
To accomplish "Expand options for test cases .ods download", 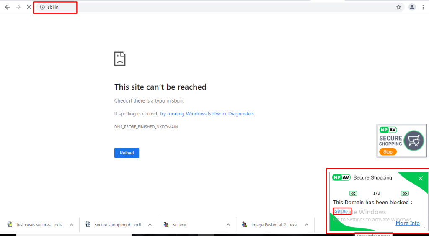I will coord(71,225).
